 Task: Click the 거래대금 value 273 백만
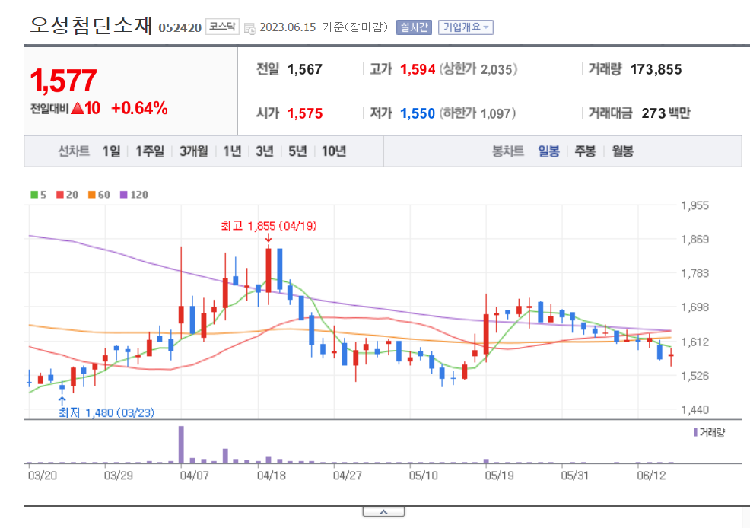[666, 113]
